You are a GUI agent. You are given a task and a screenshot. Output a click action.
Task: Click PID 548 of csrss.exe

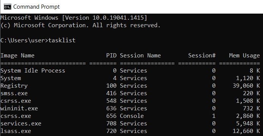111,101
